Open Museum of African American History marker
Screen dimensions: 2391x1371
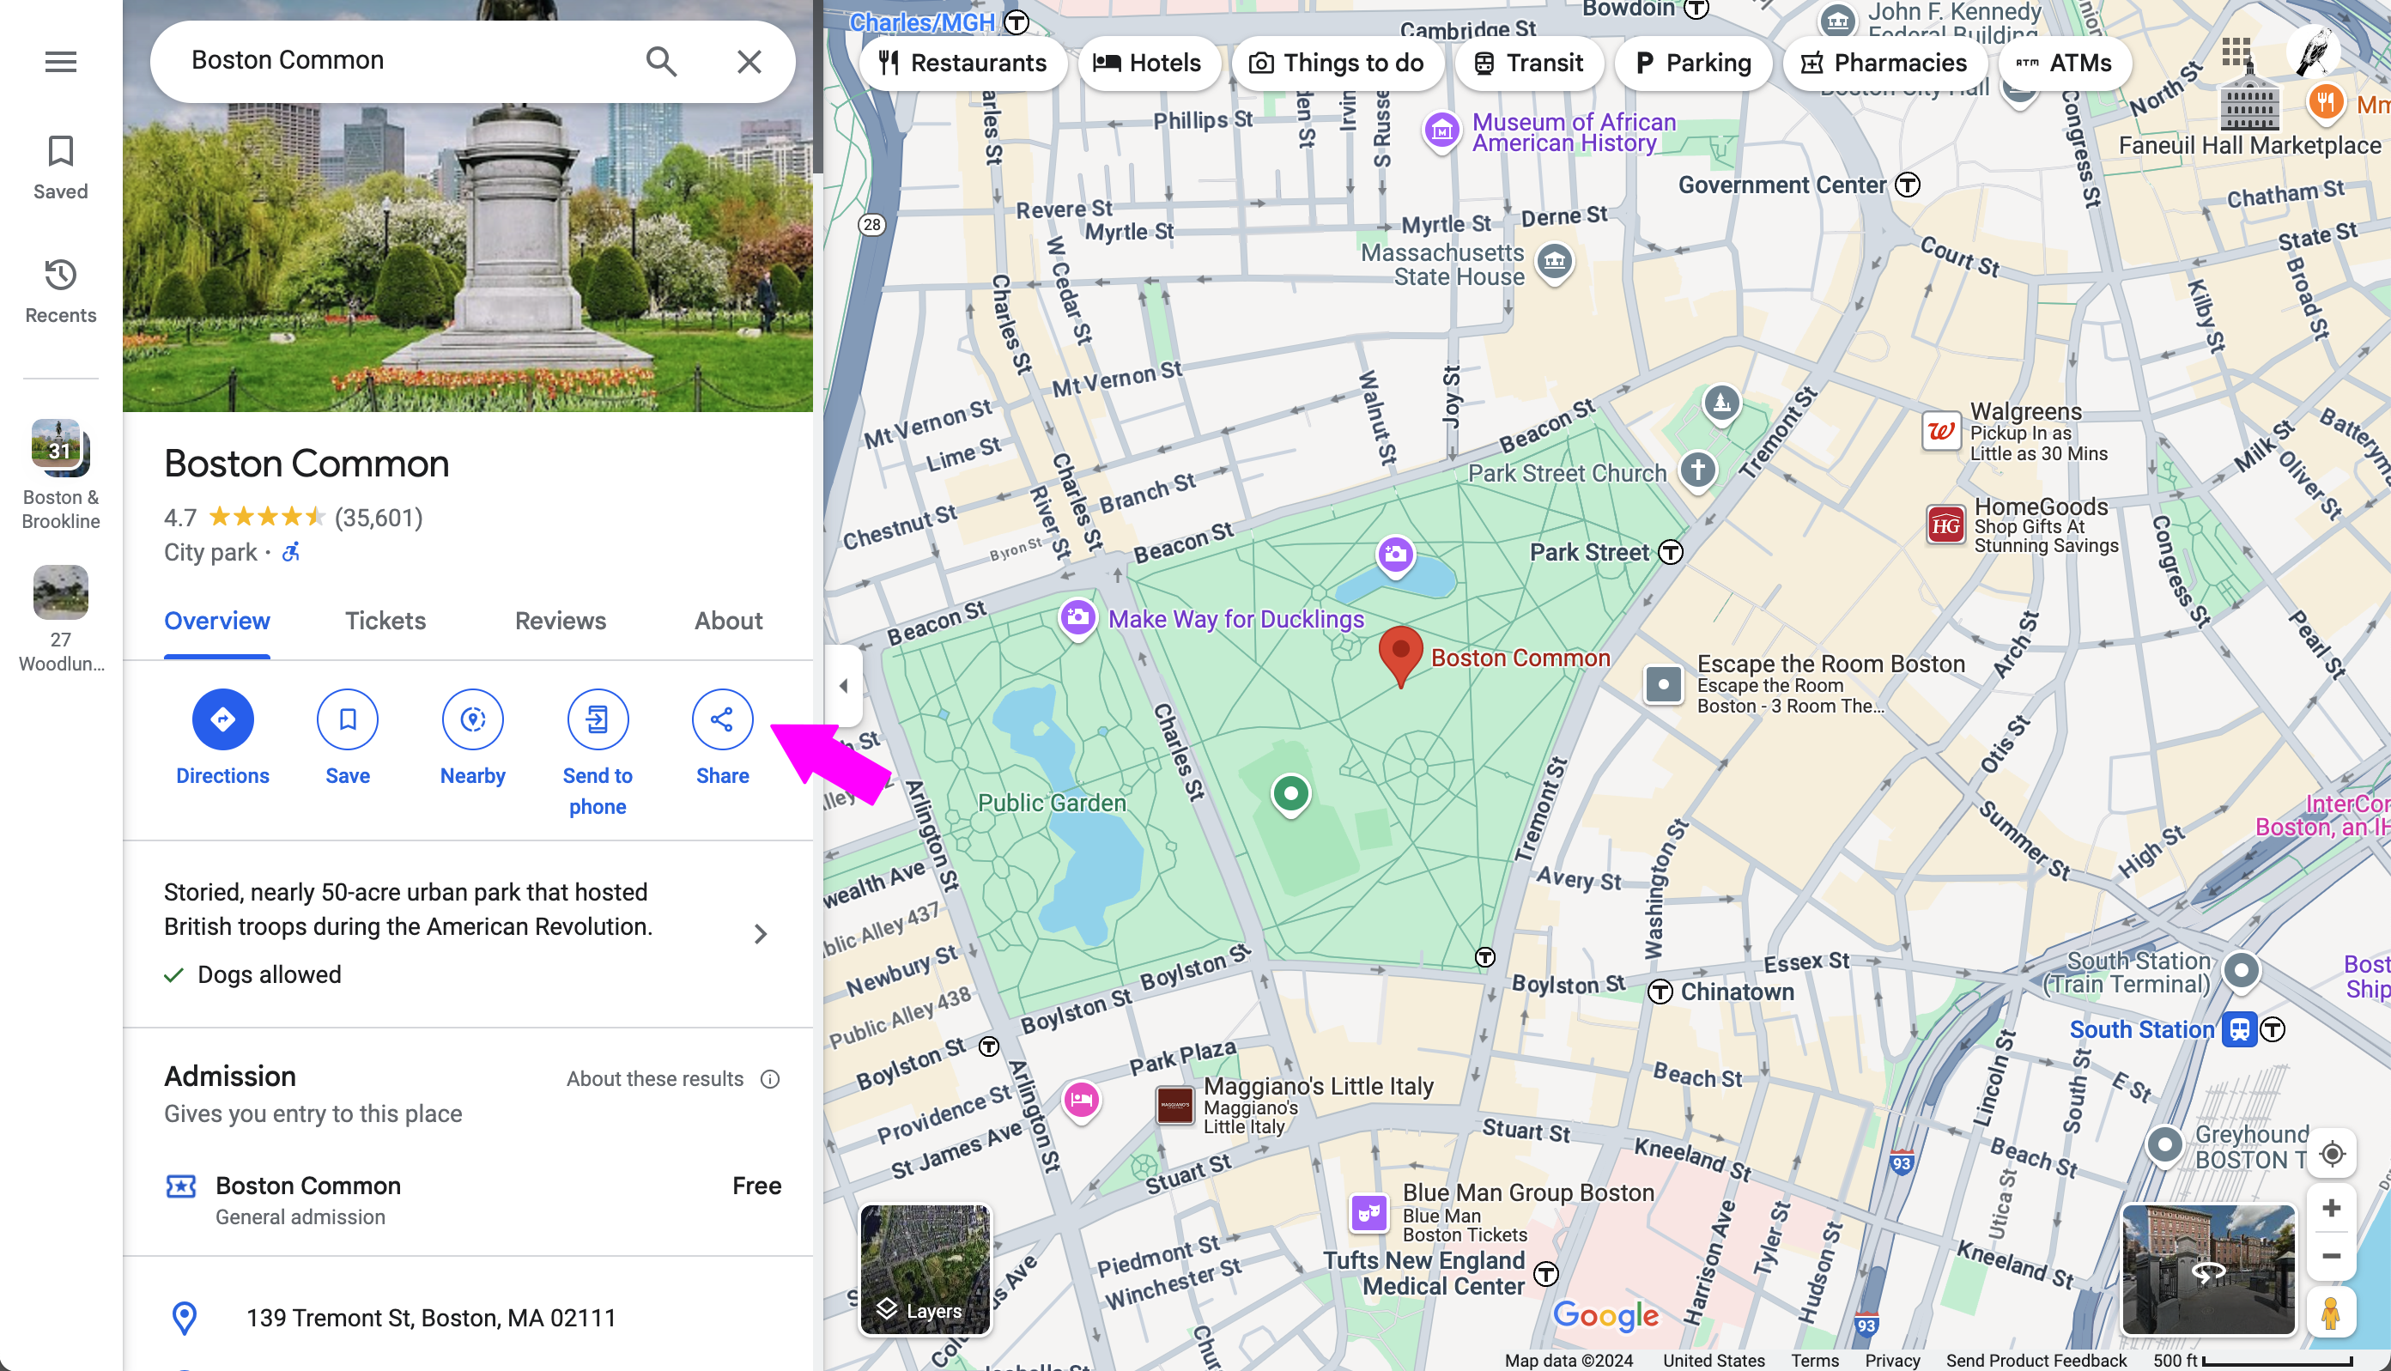point(1441,130)
